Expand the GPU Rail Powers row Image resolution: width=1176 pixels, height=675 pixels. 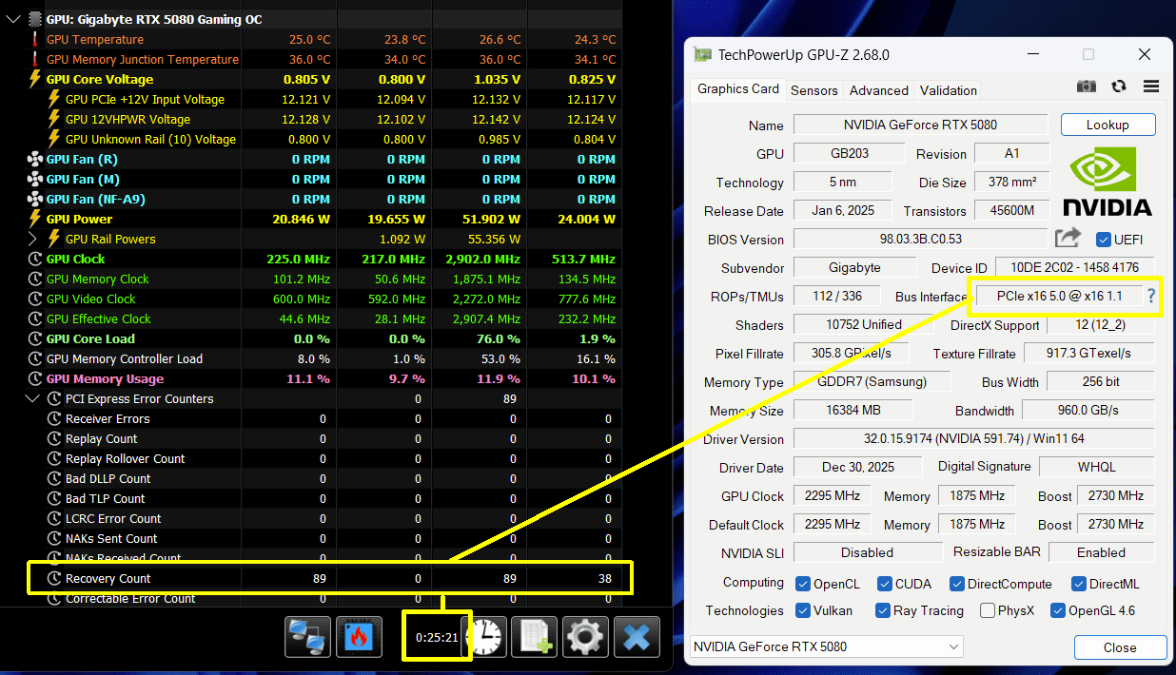33,239
